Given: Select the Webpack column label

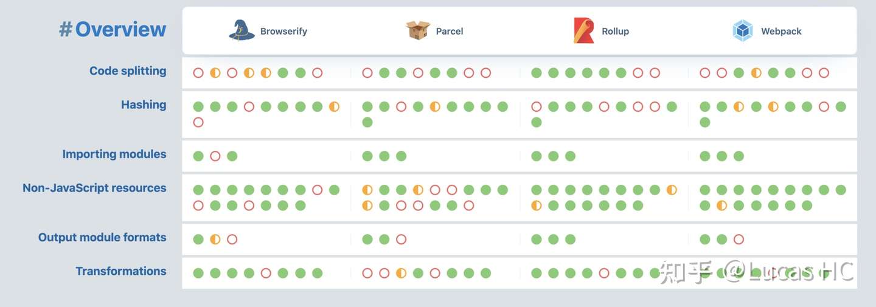Looking at the screenshot, I should pyautogui.click(x=781, y=32).
